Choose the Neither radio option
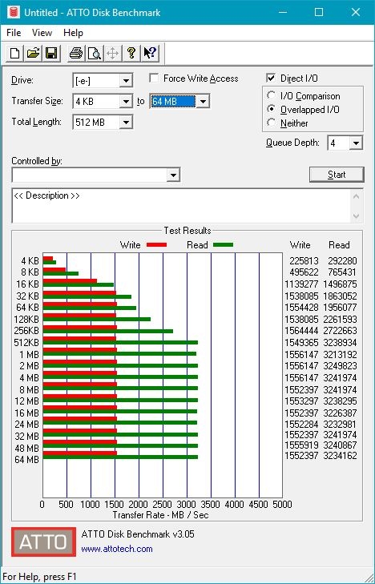 271,123
